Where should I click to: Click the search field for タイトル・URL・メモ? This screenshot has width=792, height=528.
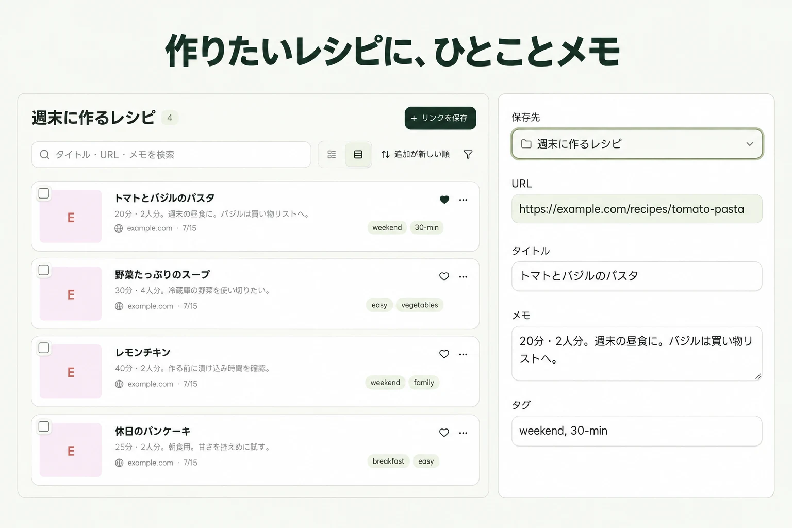(171, 155)
